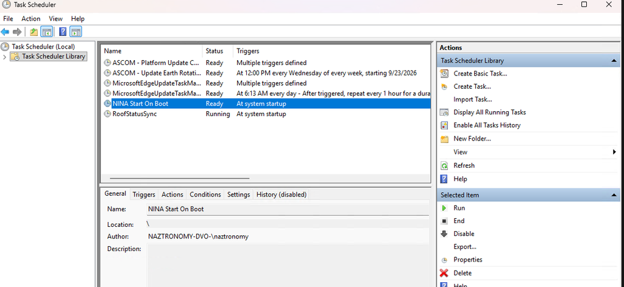Select the RoofStatusSync task row
Screen dimensions: 624x287
[266, 114]
